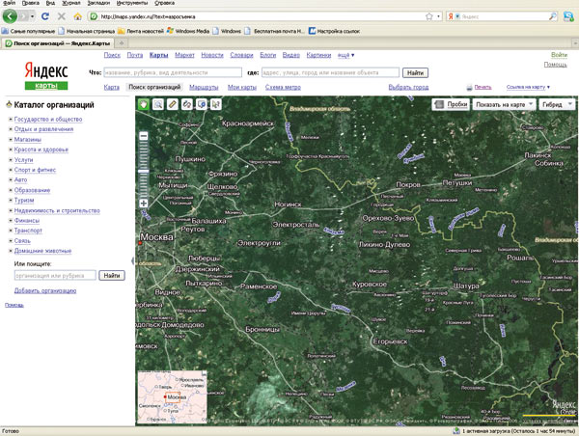Open the Транспорт category link

(28, 231)
